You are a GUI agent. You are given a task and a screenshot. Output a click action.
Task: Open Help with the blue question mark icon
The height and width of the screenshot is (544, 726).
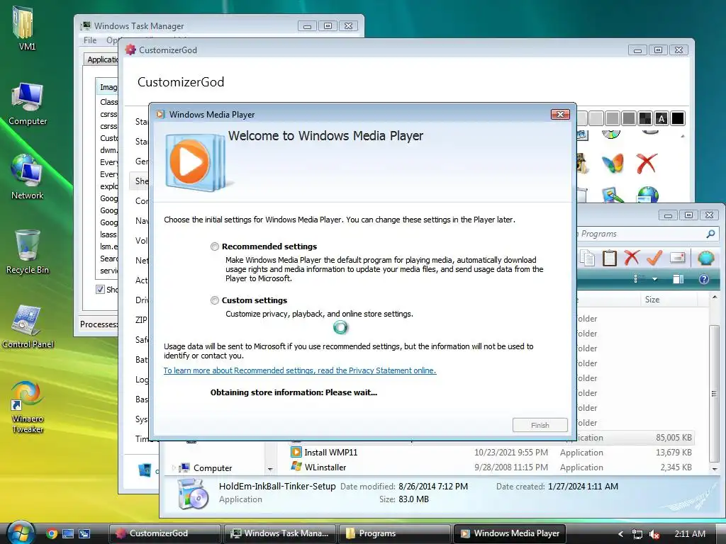[704, 279]
